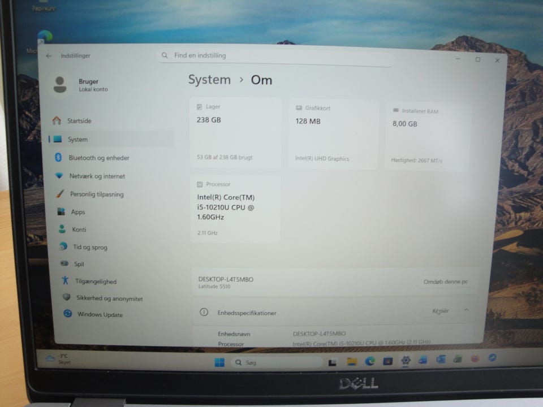Collapse the Enhedsspecifikationer section chevron
This screenshot has height=407, width=543.
coord(467,310)
